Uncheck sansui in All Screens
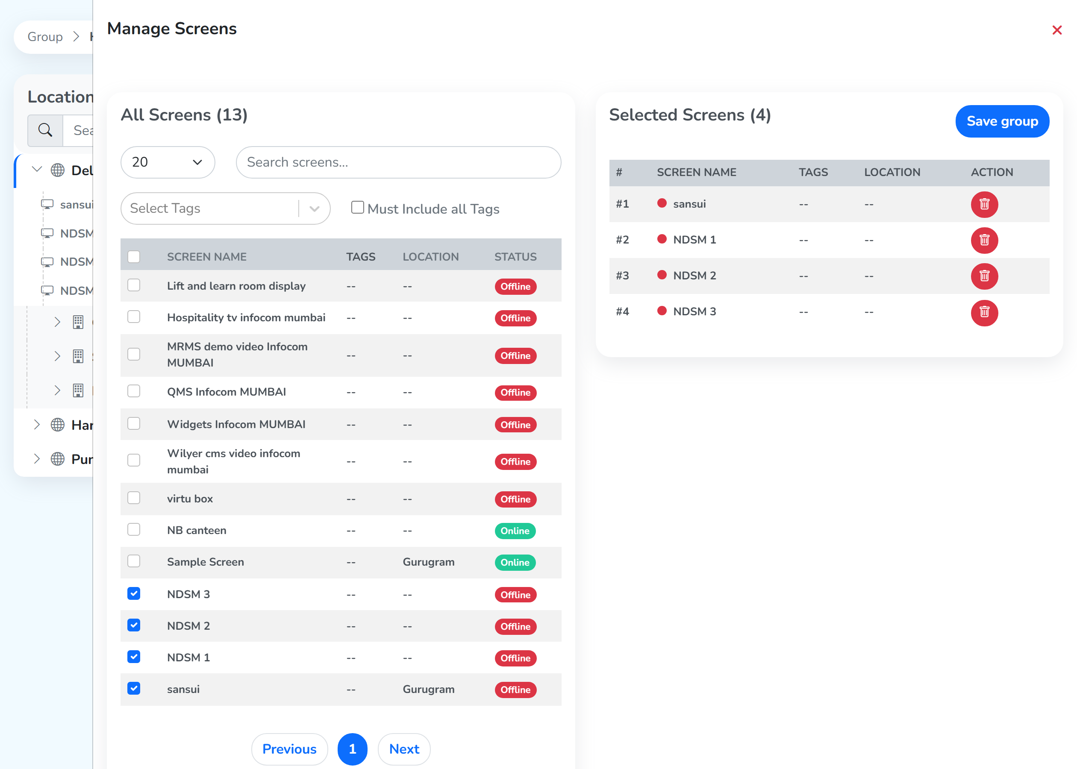This screenshot has width=1077, height=769. pos(134,689)
